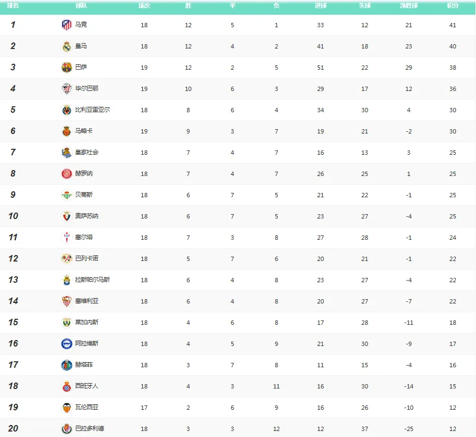Image resolution: width=476 pixels, height=437 pixels.
Task: Click the 排名 column header
Action: 13,5
